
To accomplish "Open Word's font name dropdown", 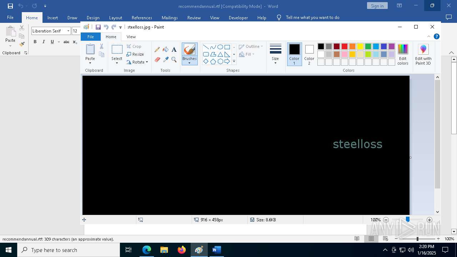I will point(68,31).
